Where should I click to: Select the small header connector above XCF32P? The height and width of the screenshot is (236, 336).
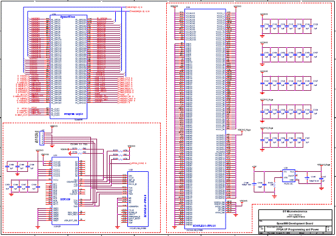pos(42,138)
